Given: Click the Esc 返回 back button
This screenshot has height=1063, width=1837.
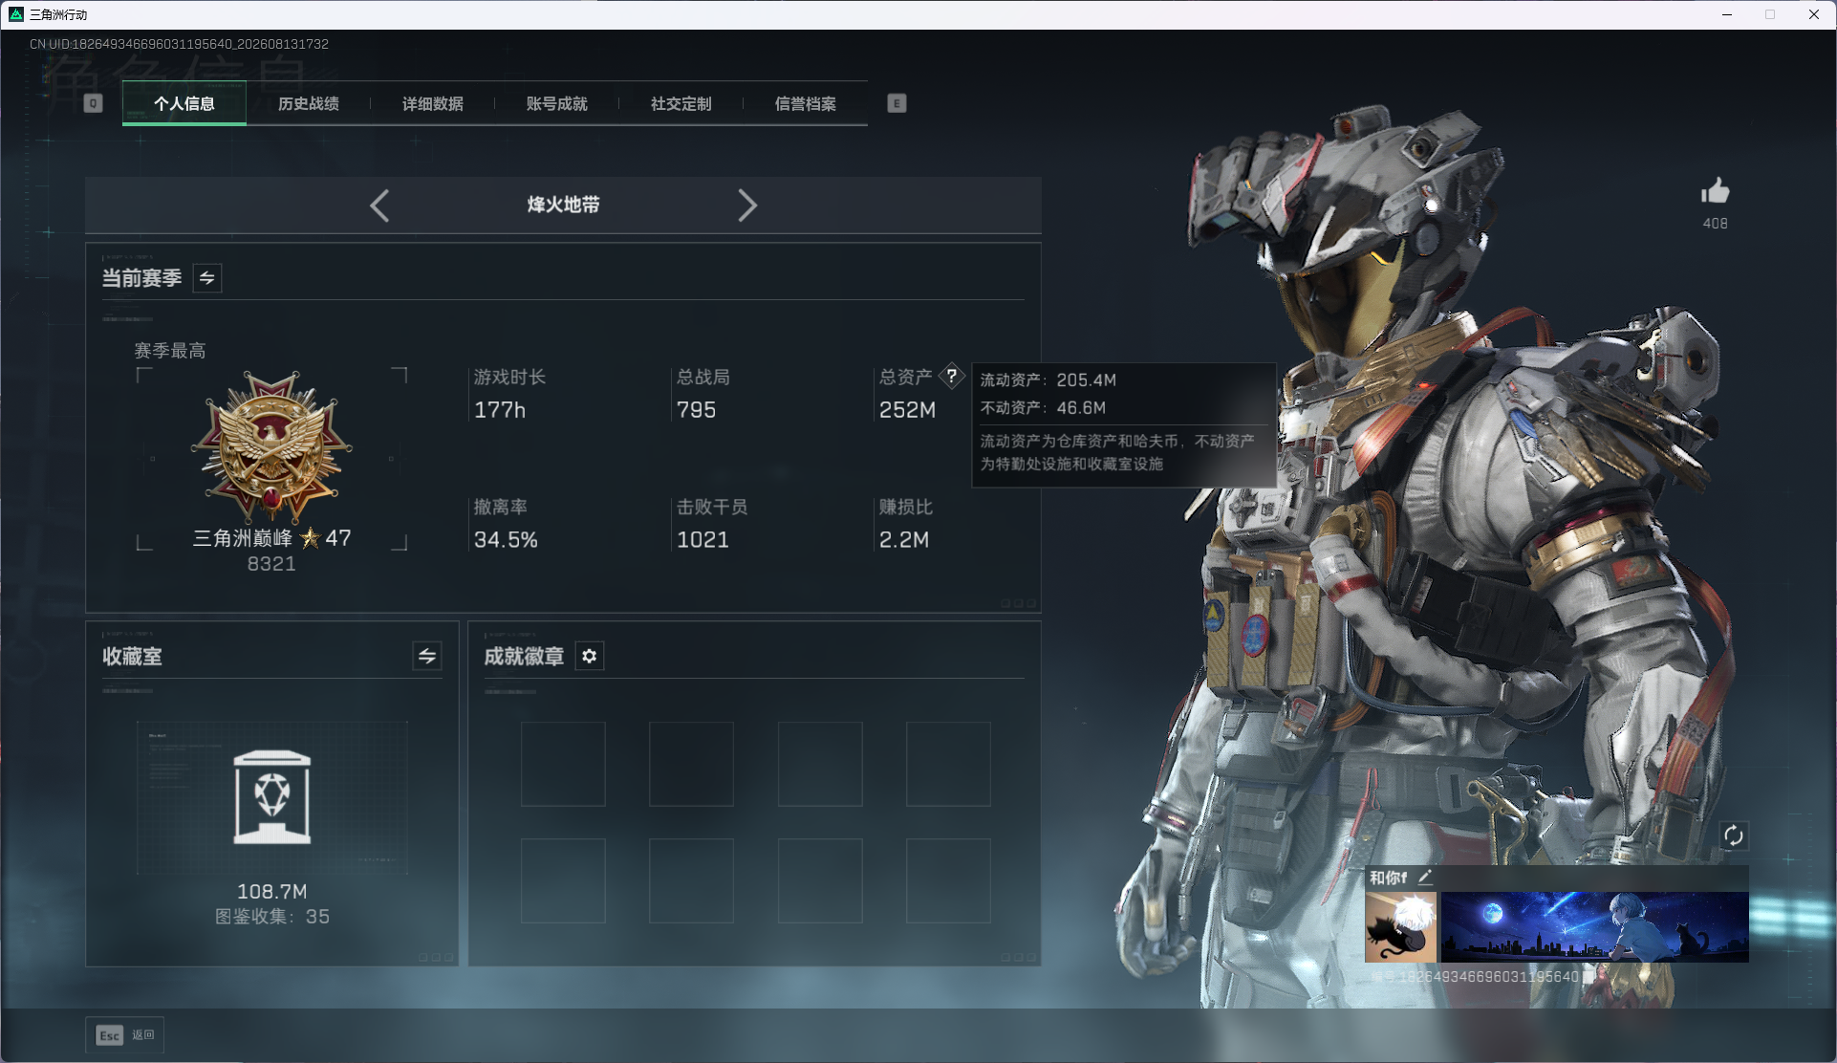Looking at the screenshot, I should click(x=125, y=1035).
